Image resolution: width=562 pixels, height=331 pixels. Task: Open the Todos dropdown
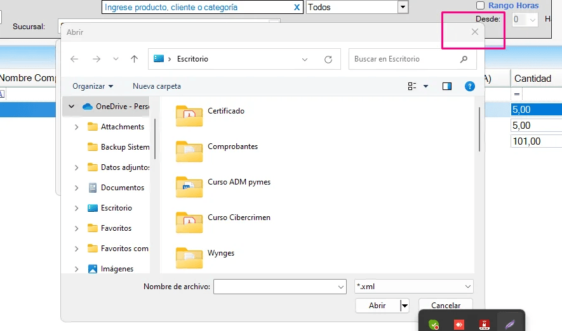tap(403, 8)
